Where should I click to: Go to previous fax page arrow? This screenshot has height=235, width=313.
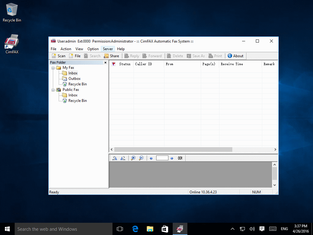(151, 158)
